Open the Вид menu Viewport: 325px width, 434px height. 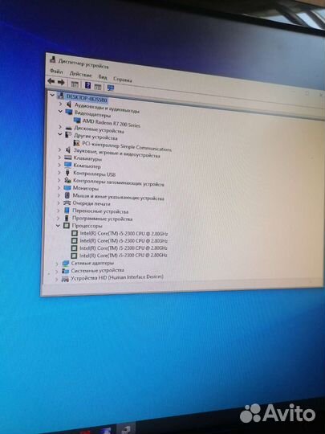103,76
